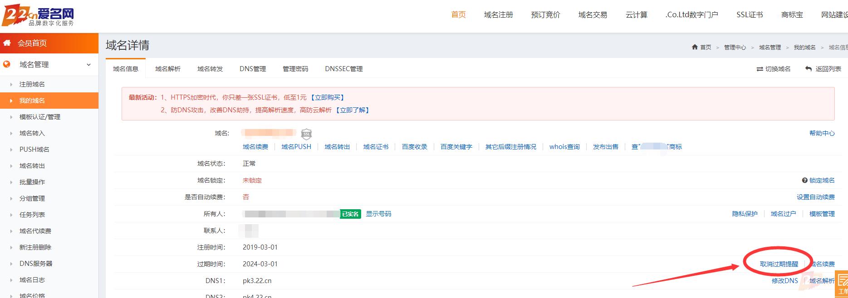This screenshot has width=848, height=298.
Task: Click the home icon beside 会员首页
Action: (7, 43)
